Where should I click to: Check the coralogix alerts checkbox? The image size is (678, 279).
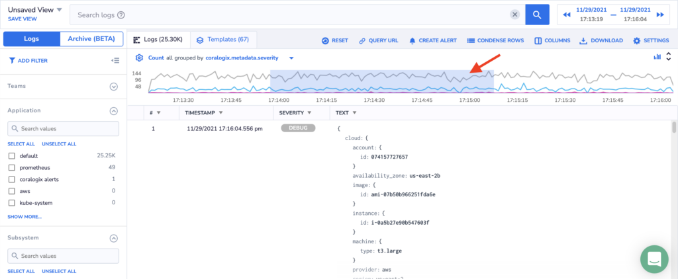12,179
